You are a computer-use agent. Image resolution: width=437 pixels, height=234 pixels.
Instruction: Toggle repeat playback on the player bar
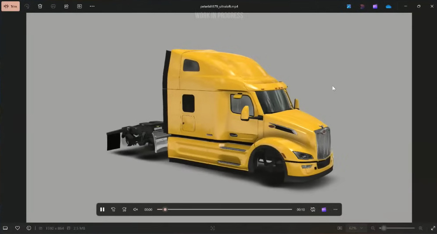313,209
